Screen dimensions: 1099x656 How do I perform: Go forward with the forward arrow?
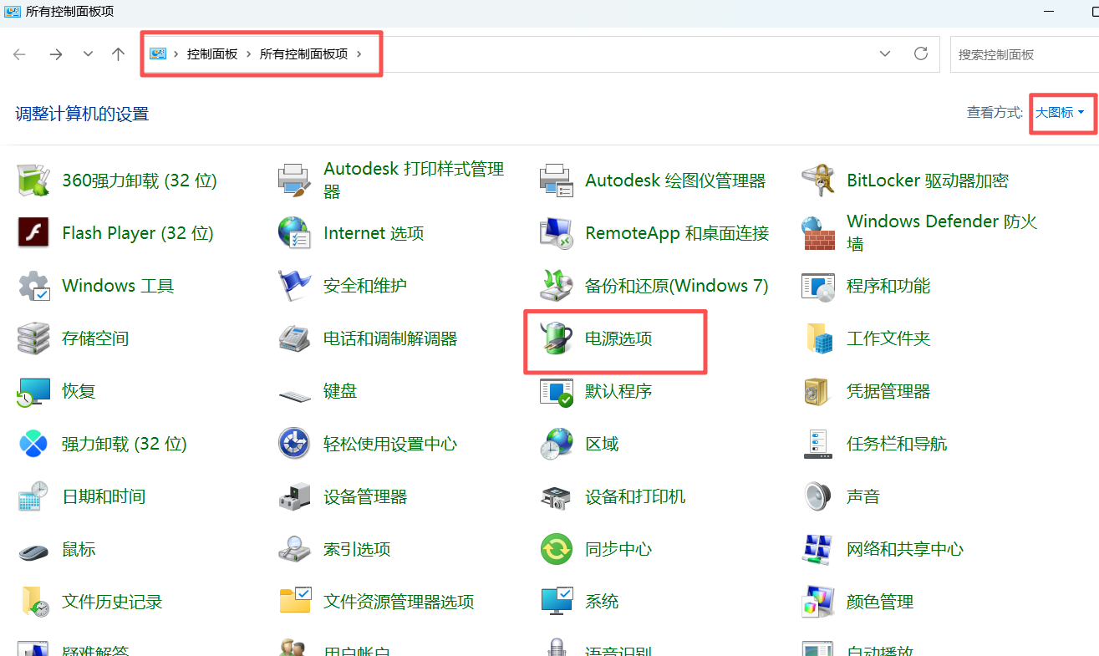(x=56, y=54)
